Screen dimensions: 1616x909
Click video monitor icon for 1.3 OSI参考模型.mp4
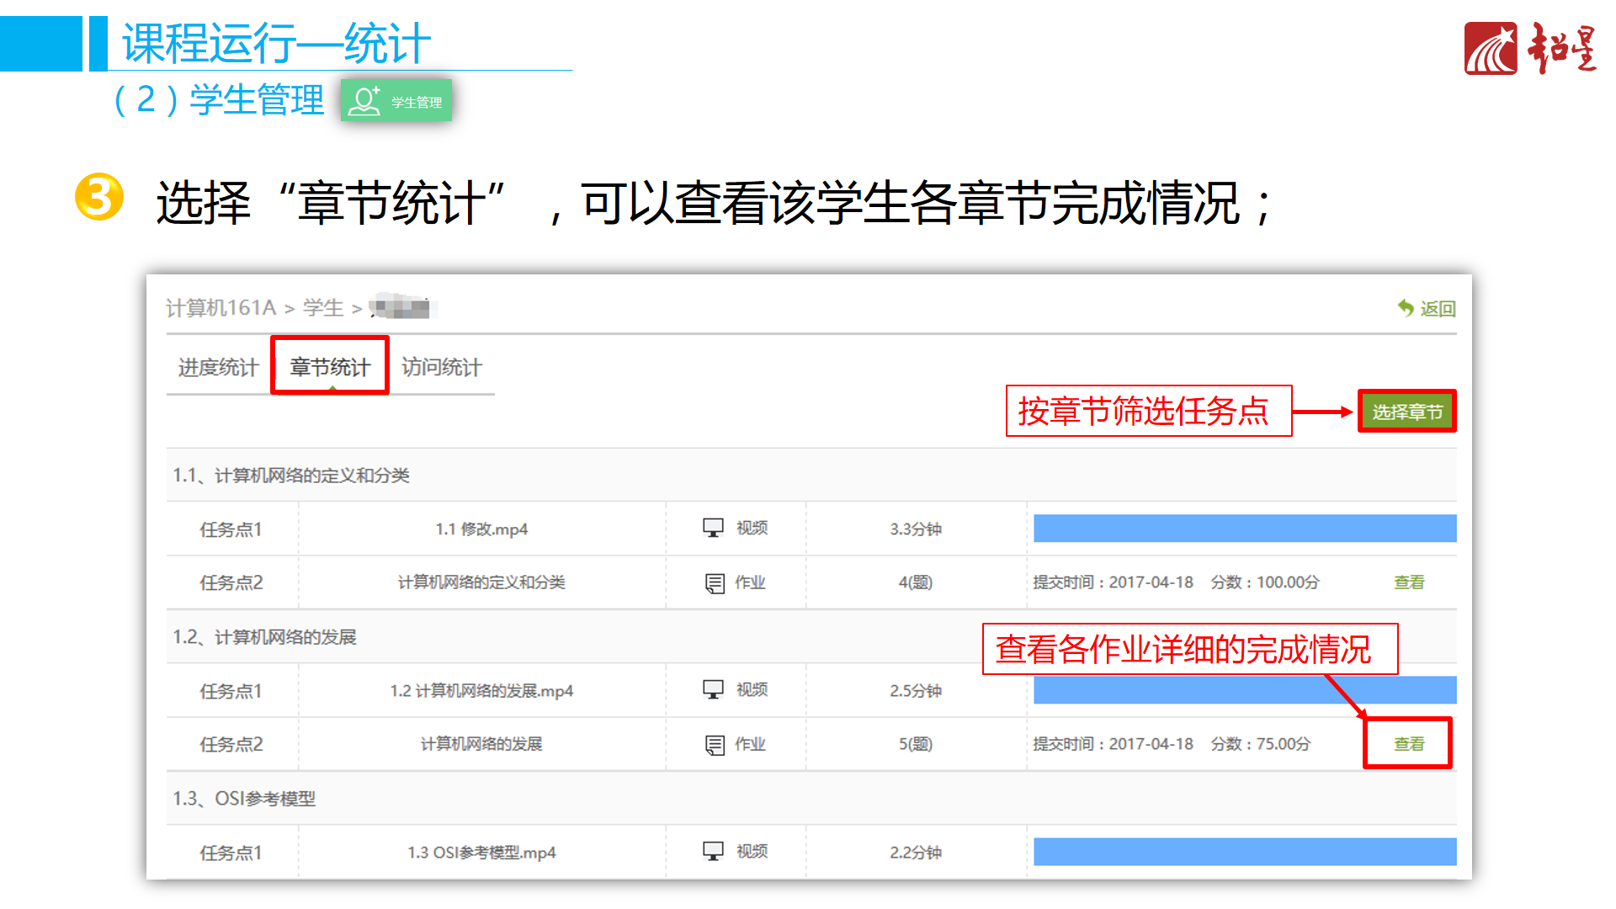pos(713,851)
